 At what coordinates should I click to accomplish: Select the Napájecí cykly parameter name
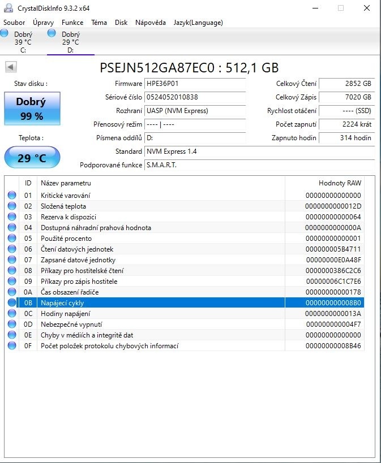[62, 303]
